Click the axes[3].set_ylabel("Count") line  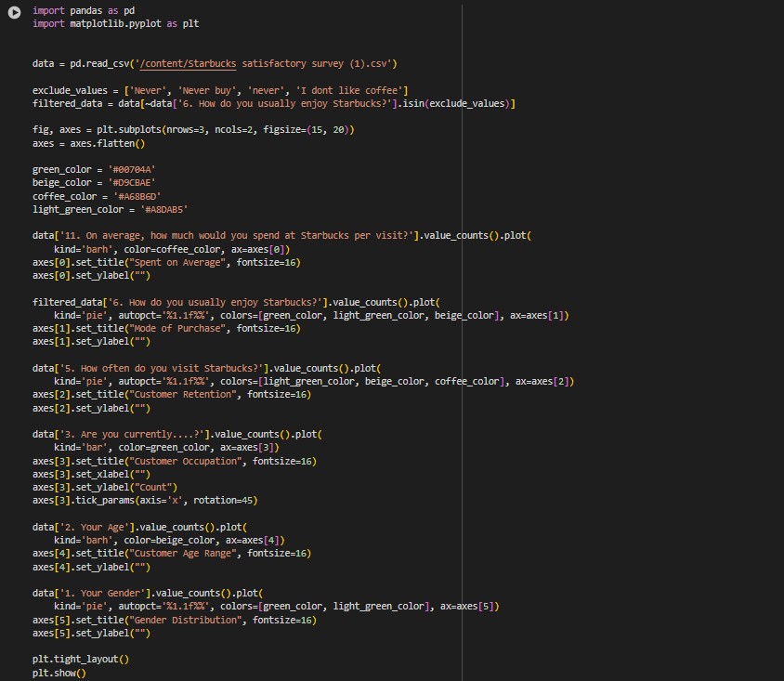105,487
